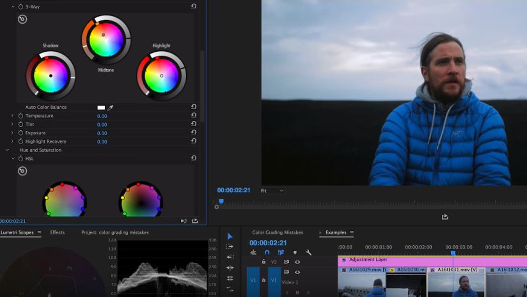This screenshot has width=527, height=297.
Task: Select the Track Select Forward tool
Action: tap(231, 246)
